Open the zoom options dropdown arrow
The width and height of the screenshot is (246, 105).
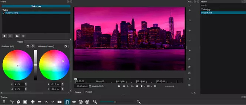(x=145, y=86)
